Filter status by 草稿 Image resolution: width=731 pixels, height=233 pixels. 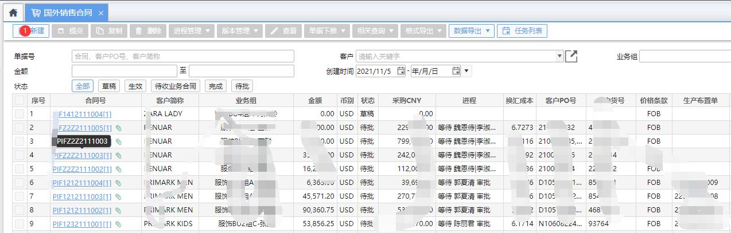109,86
